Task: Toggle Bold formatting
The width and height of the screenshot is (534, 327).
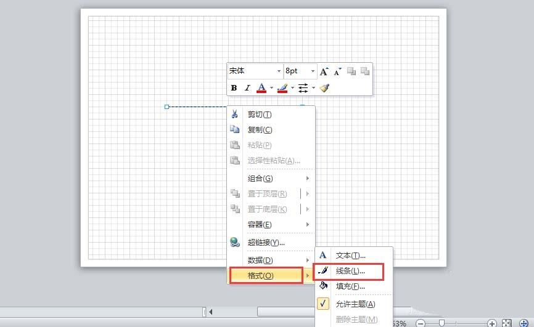Action: point(234,88)
